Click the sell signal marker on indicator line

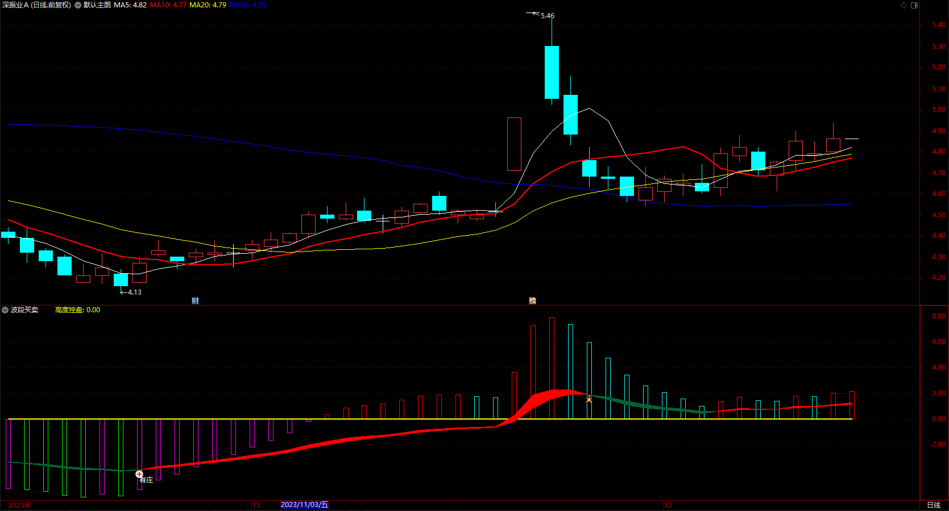point(589,399)
